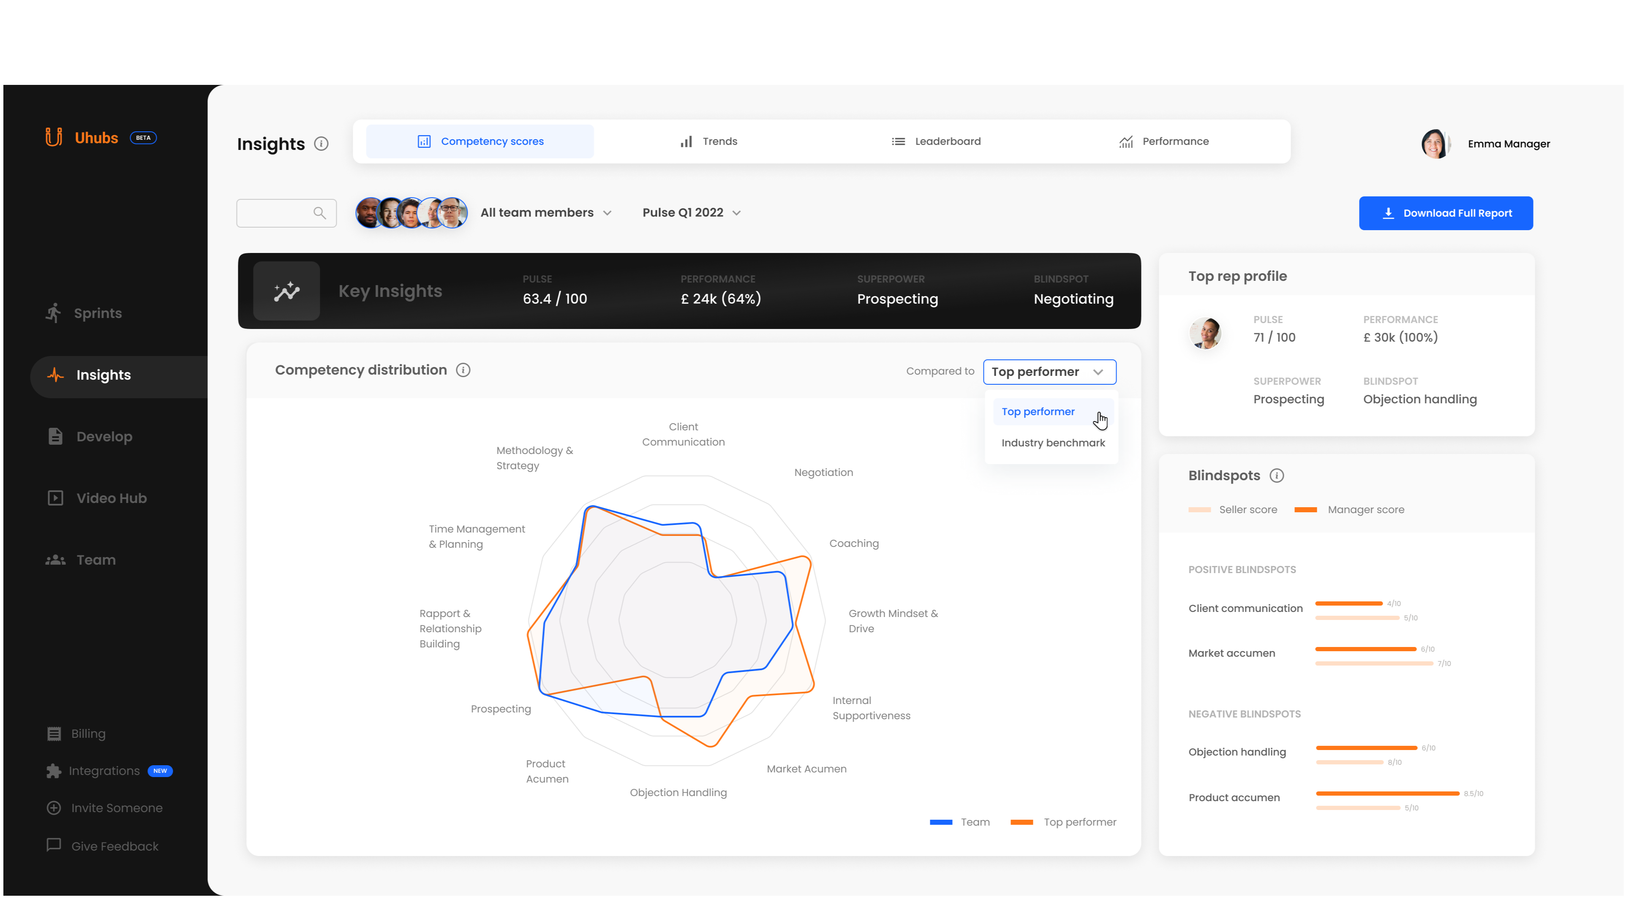The height and width of the screenshot is (916, 1629).
Task: Click the Key Insights sparkle icon
Action: [x=286, y=291]
